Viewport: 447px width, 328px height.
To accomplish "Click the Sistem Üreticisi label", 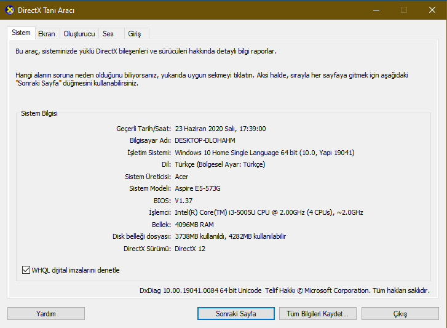I will pyautogui.click(x=148, y=177).
